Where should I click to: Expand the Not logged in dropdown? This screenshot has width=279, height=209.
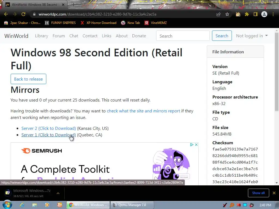tap(252, 36)
